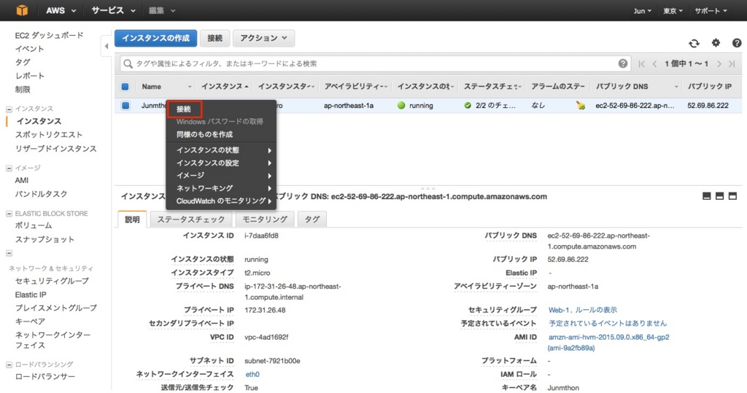Collapse the ロードバランシング sidebar section
Screen dimensions: 747x393
[9, 365]
